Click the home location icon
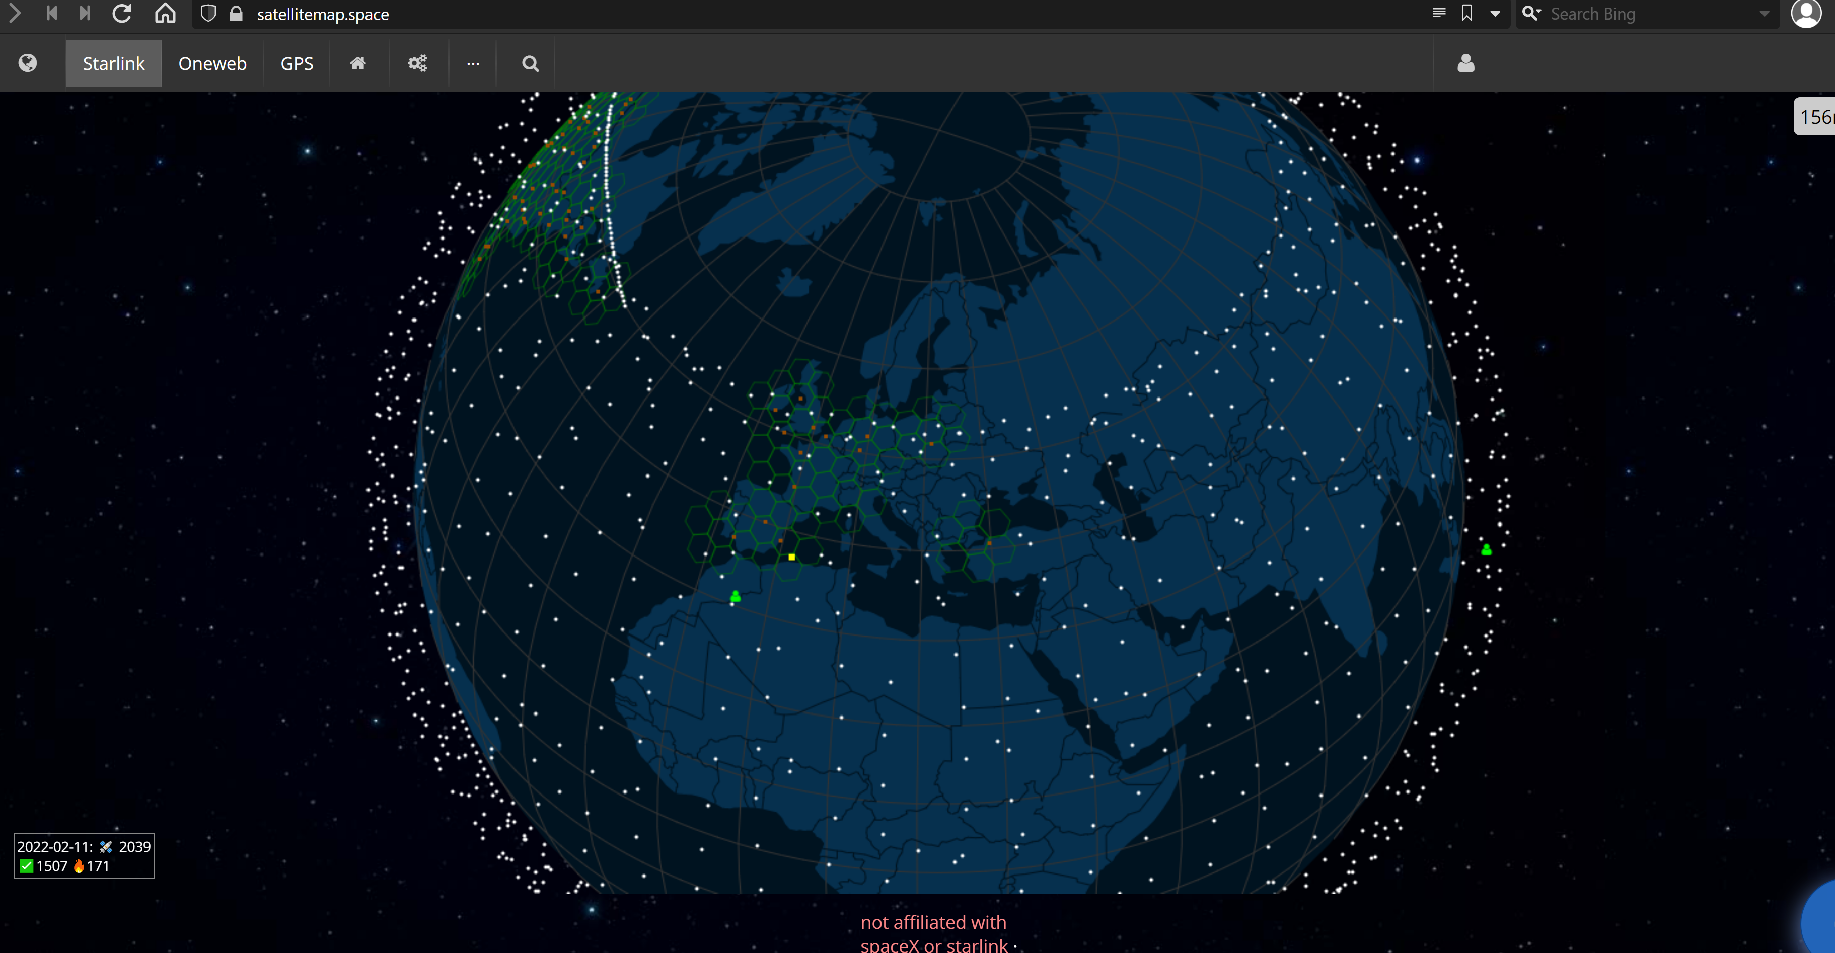This screenshot has width=1835, height=953. pos(358,63)
